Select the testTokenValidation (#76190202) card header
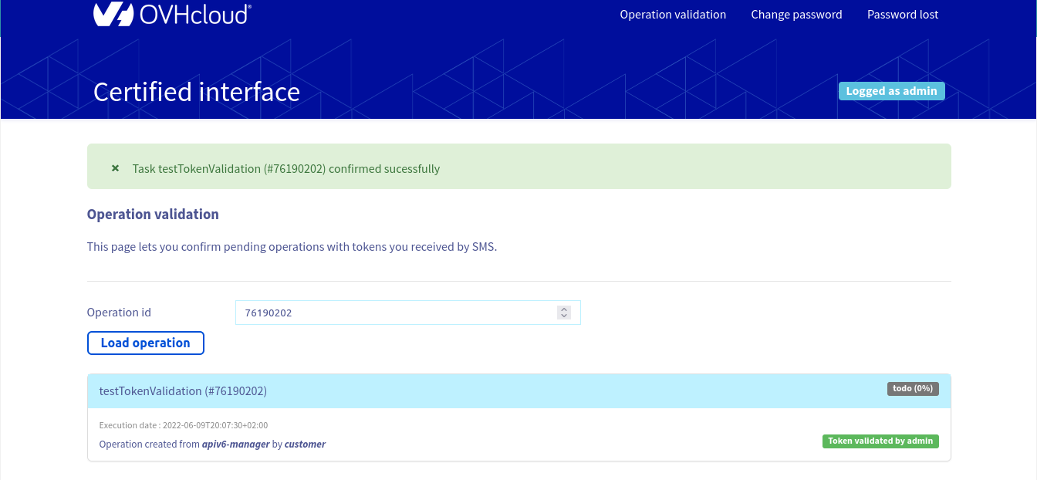The width and height of the screenshot is (1037, 480). pyautogui.click(x=183, y=390)
